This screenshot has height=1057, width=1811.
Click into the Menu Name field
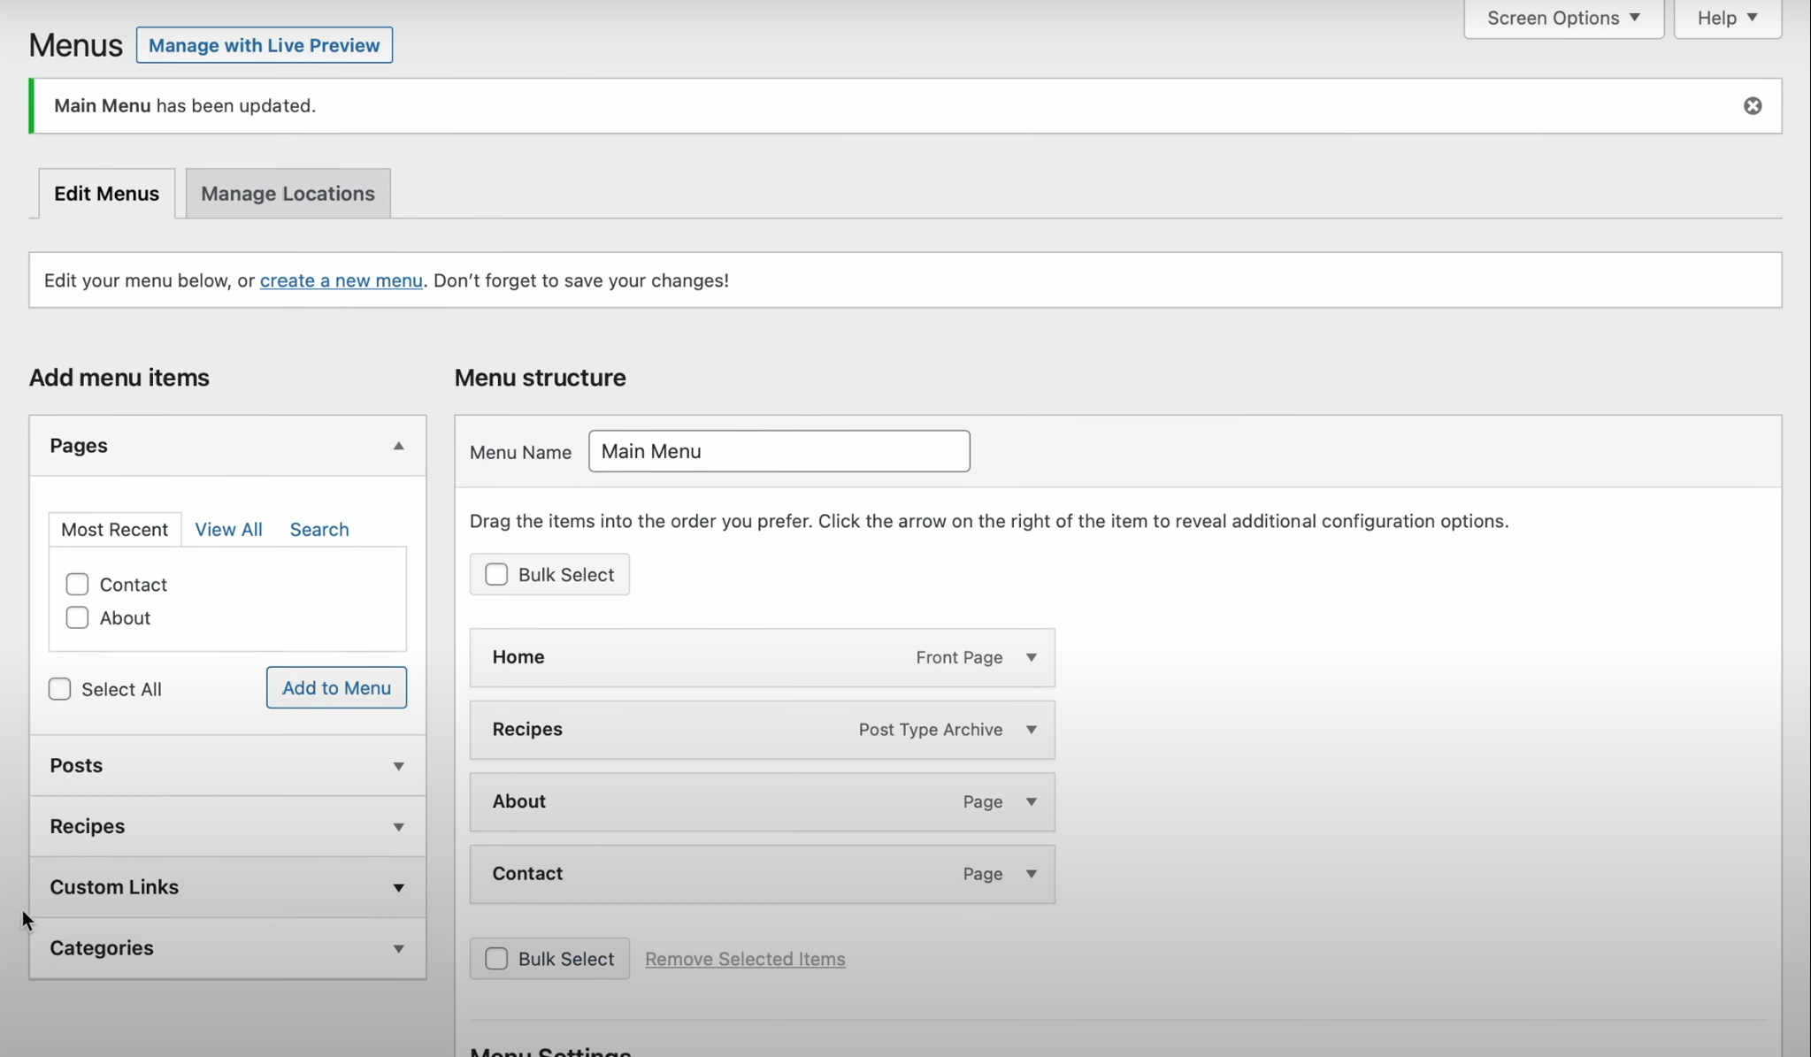pos(779,451)
